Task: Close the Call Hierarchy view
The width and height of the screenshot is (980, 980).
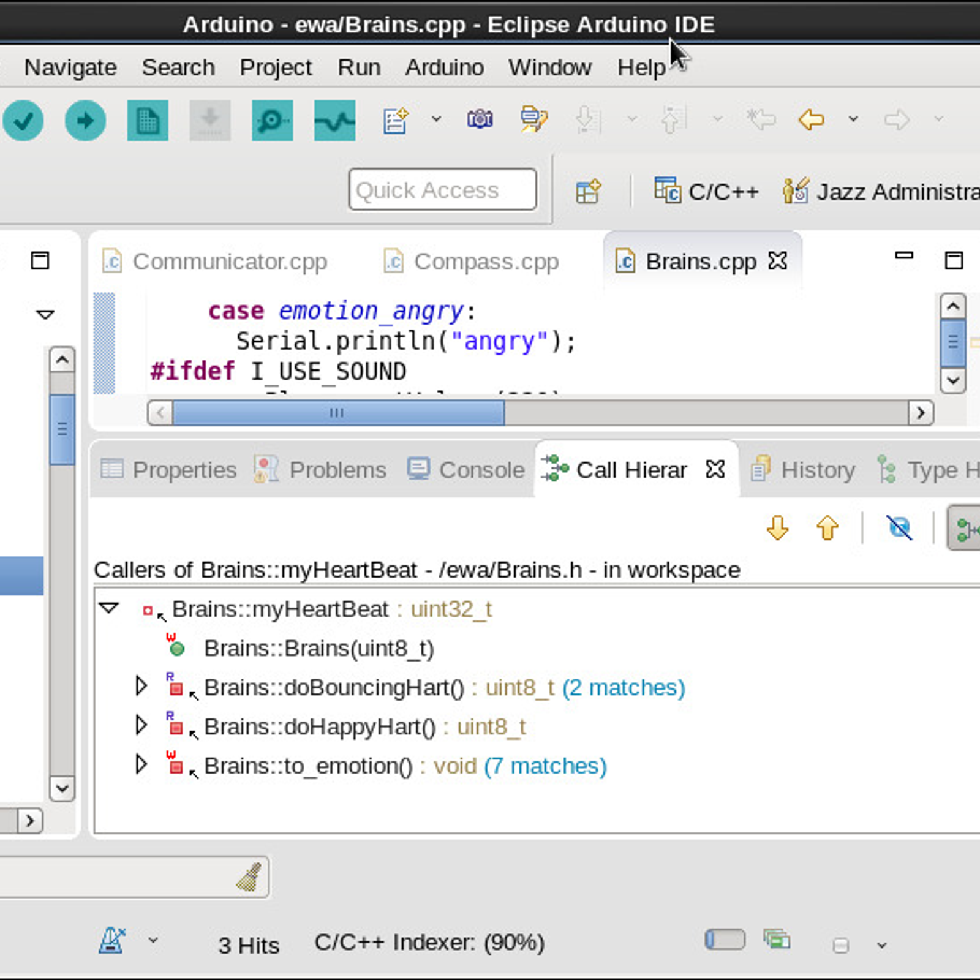Action: [715, 469]
